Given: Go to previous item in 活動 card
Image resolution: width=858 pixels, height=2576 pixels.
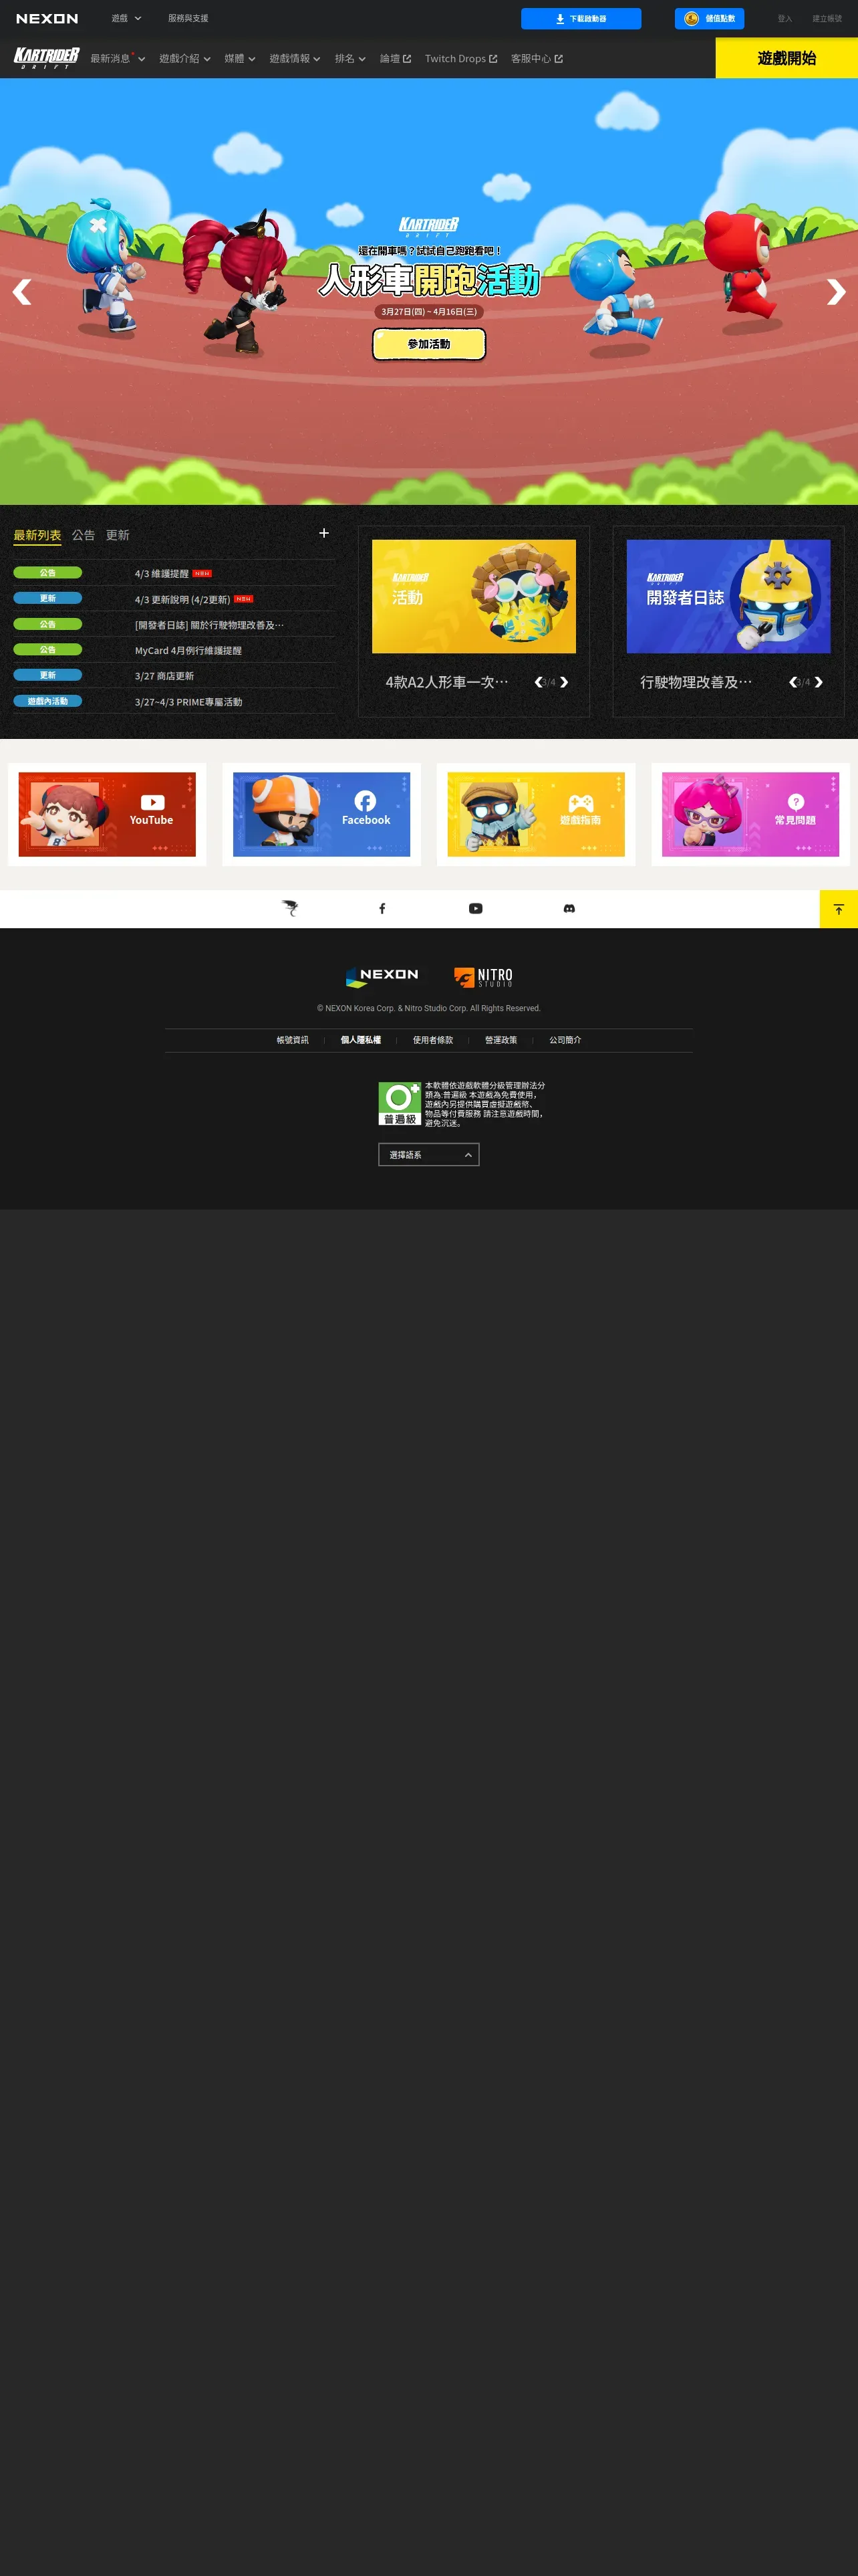Looking at the screenshot, I should pyautogui.click(x=539, y=682).
